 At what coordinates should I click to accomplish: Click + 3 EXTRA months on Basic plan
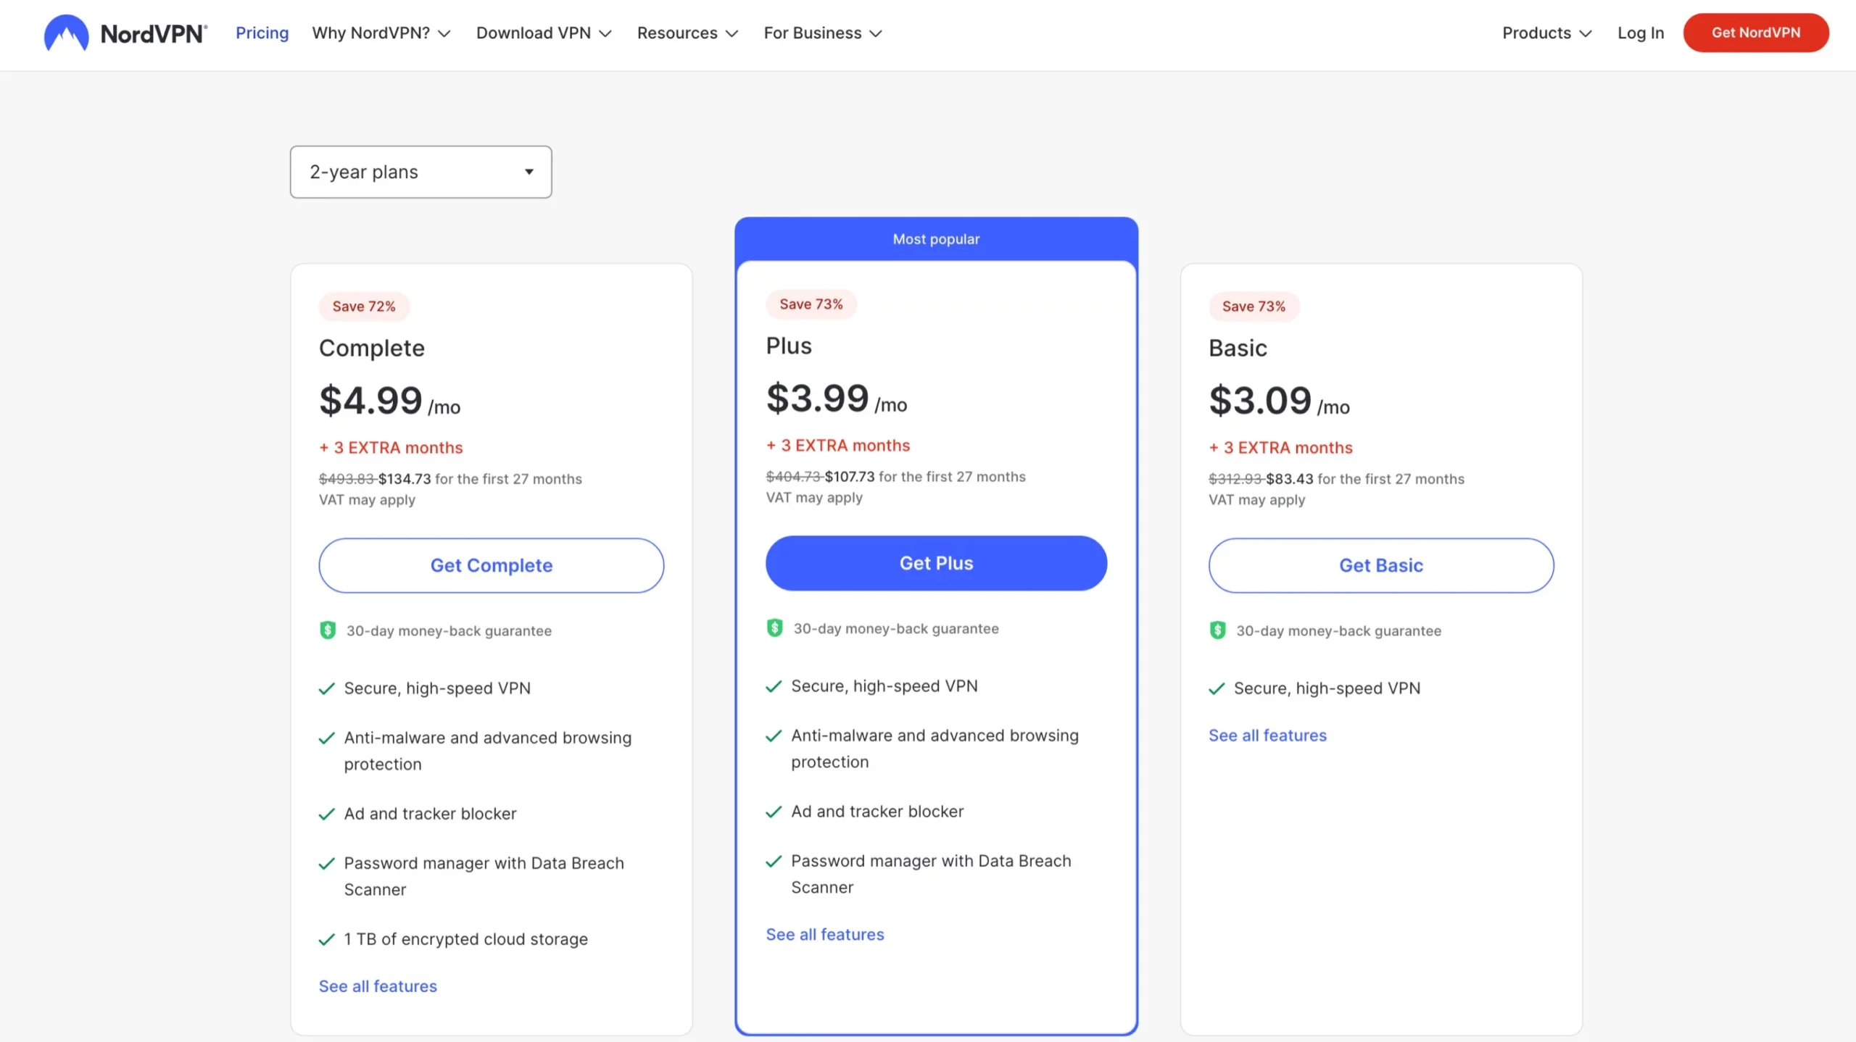tap(1280, 448)
